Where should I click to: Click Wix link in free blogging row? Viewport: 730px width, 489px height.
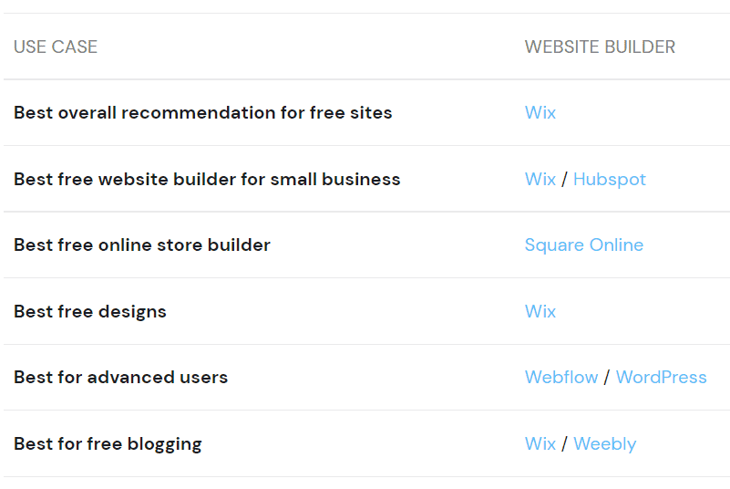[x=540, y=444]
